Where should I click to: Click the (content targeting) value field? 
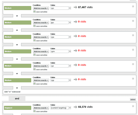(x=60, y=108)
